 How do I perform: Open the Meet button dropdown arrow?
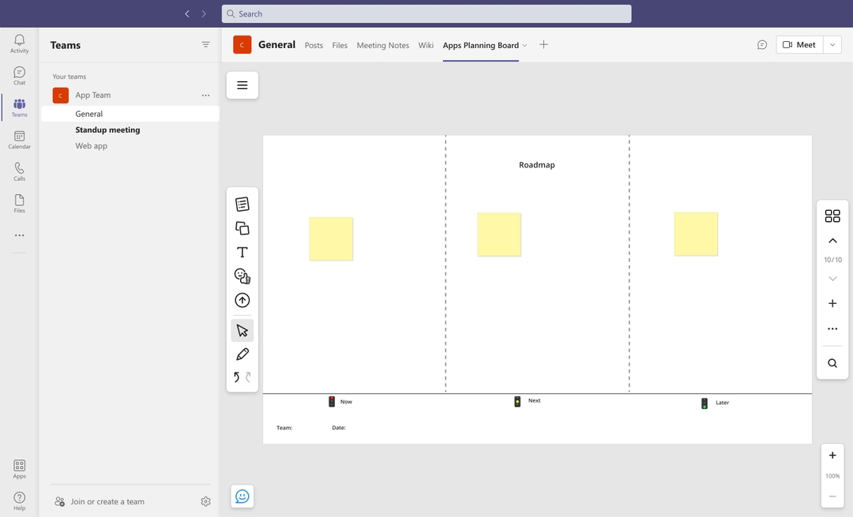pos(832,44)
